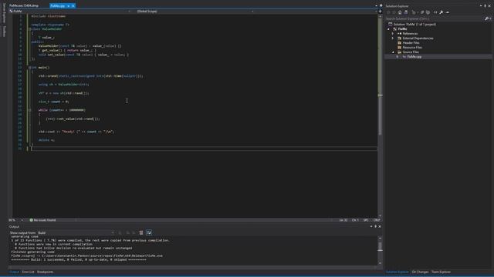Image resolution: width=494 pixels, height=277 pixels.
Task: Open Properties wrench icon in Solution Explorer
Action: click(x=441, y=12)
